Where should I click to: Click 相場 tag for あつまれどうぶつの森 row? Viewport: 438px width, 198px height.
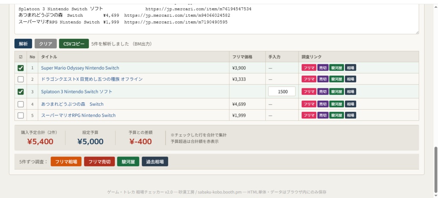[x=350, y=104]
